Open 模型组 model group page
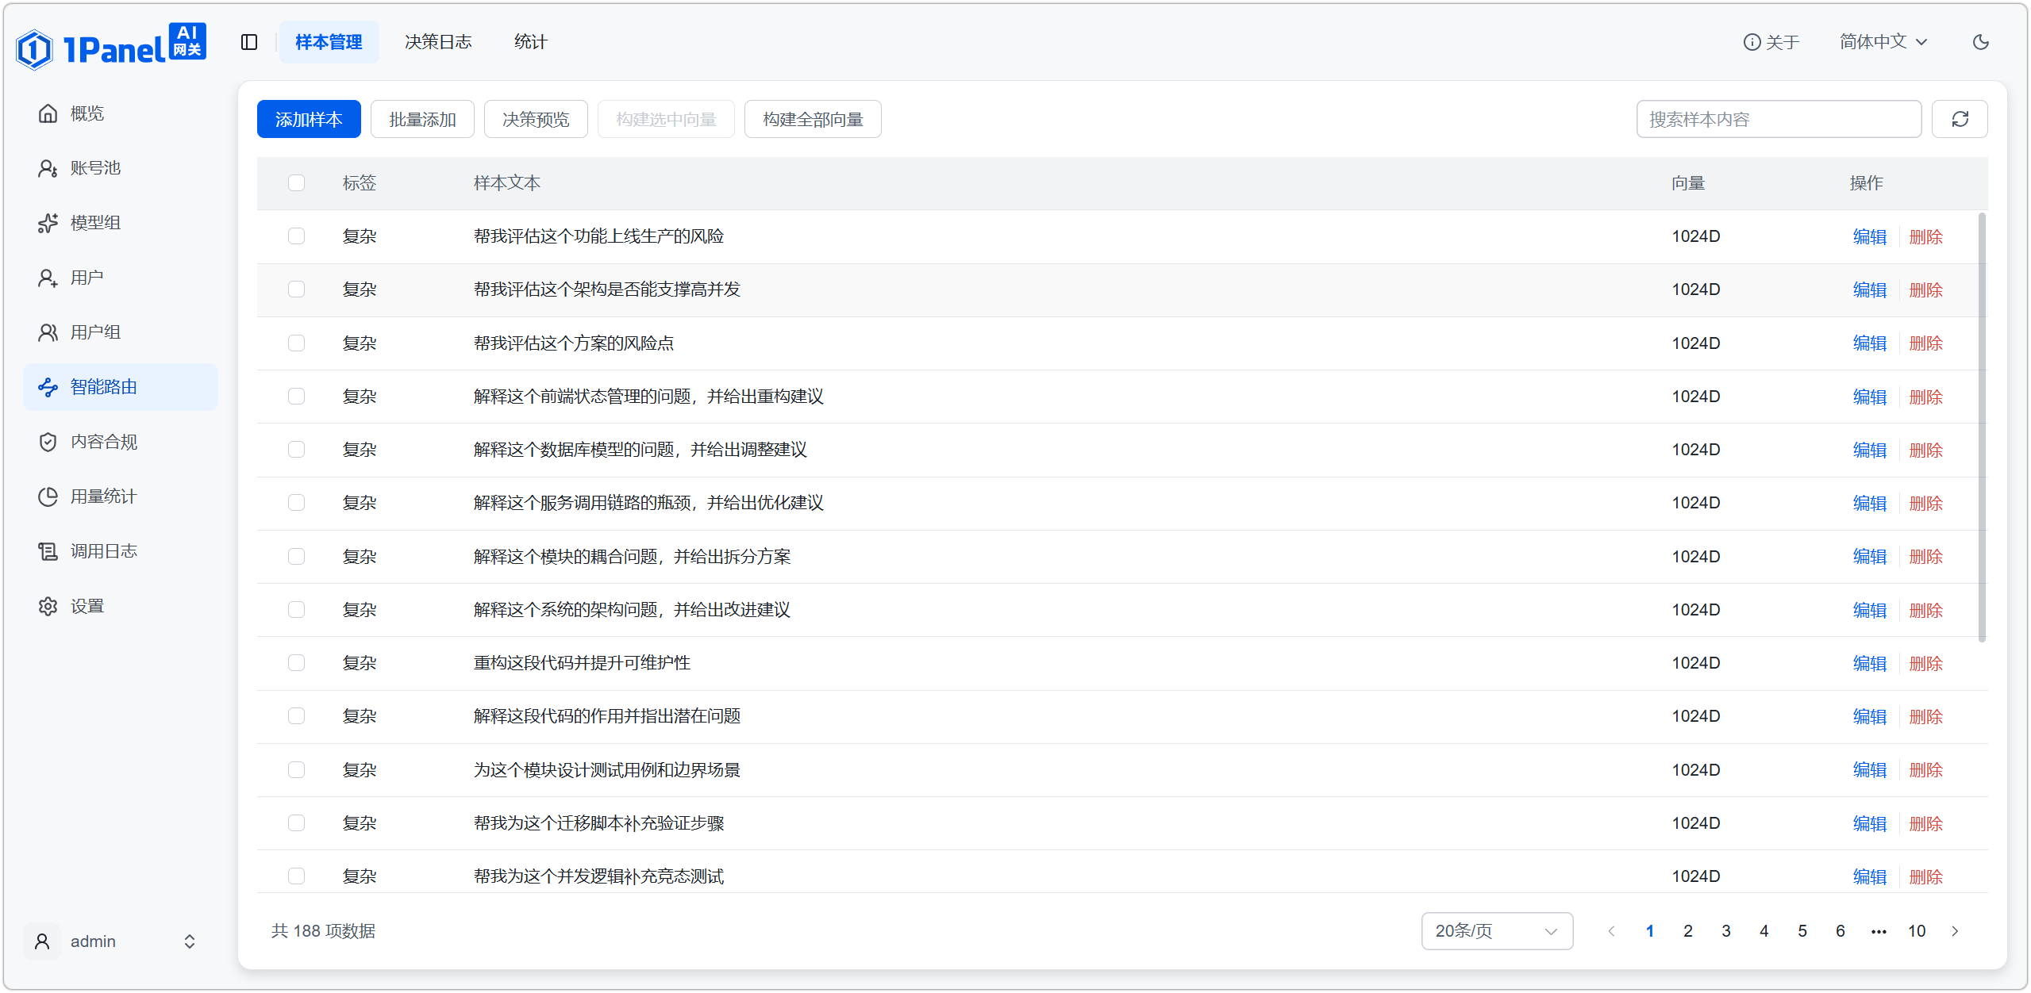Viewport: 2031px width, 993px height. (121, 223)
